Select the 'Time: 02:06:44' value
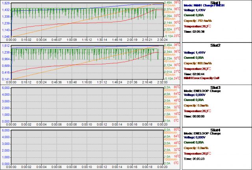252x170 pixels. (x=194, y=74)
